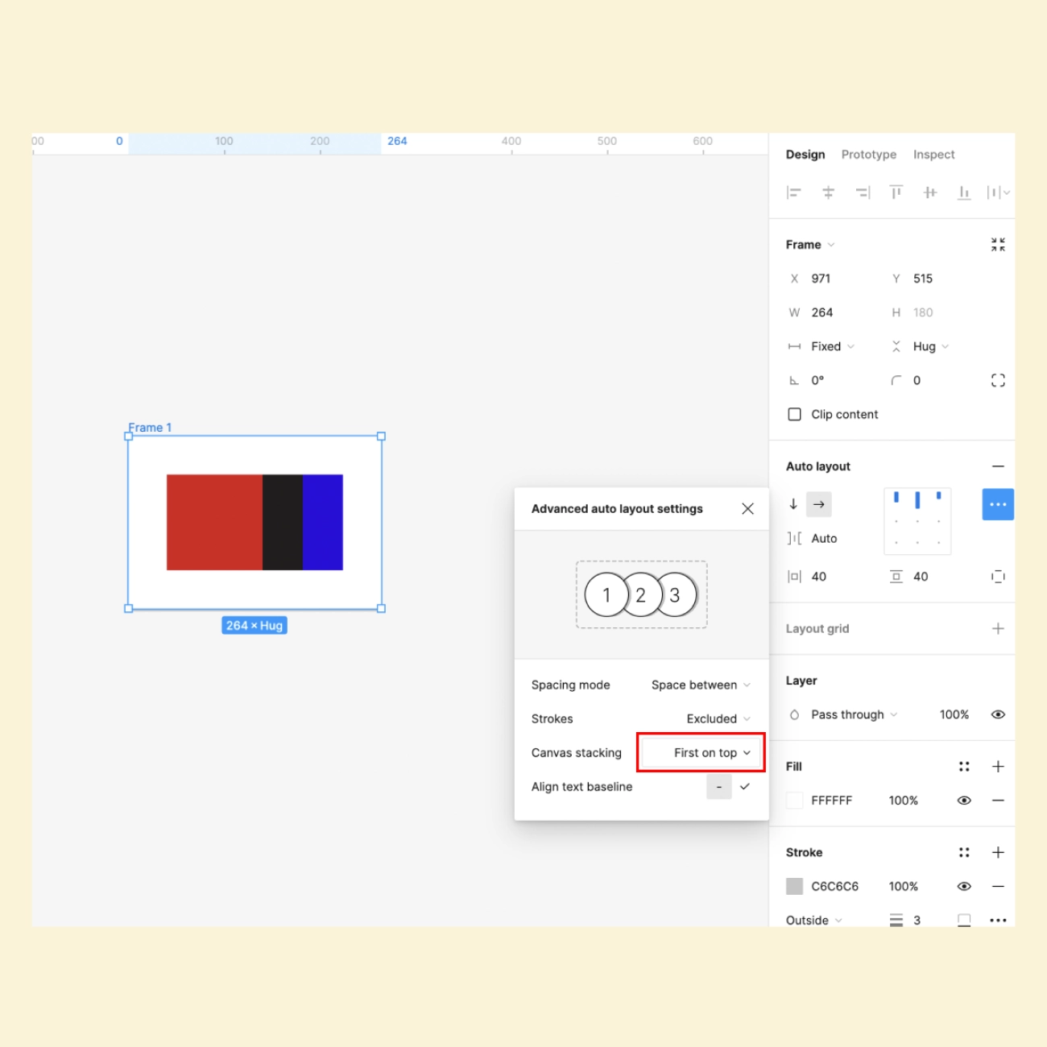Select the red rectangle on canvas
The height and width of the screenshot is (1047, 1047).
point(214,522)
